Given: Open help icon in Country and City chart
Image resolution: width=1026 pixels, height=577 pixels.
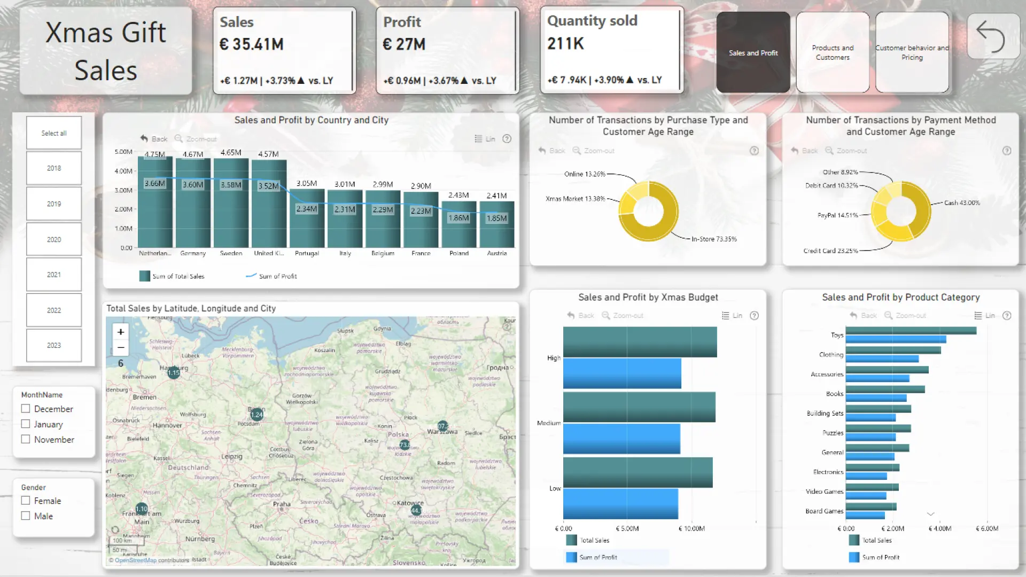Looking at the screenshot, I should (507, 138).
